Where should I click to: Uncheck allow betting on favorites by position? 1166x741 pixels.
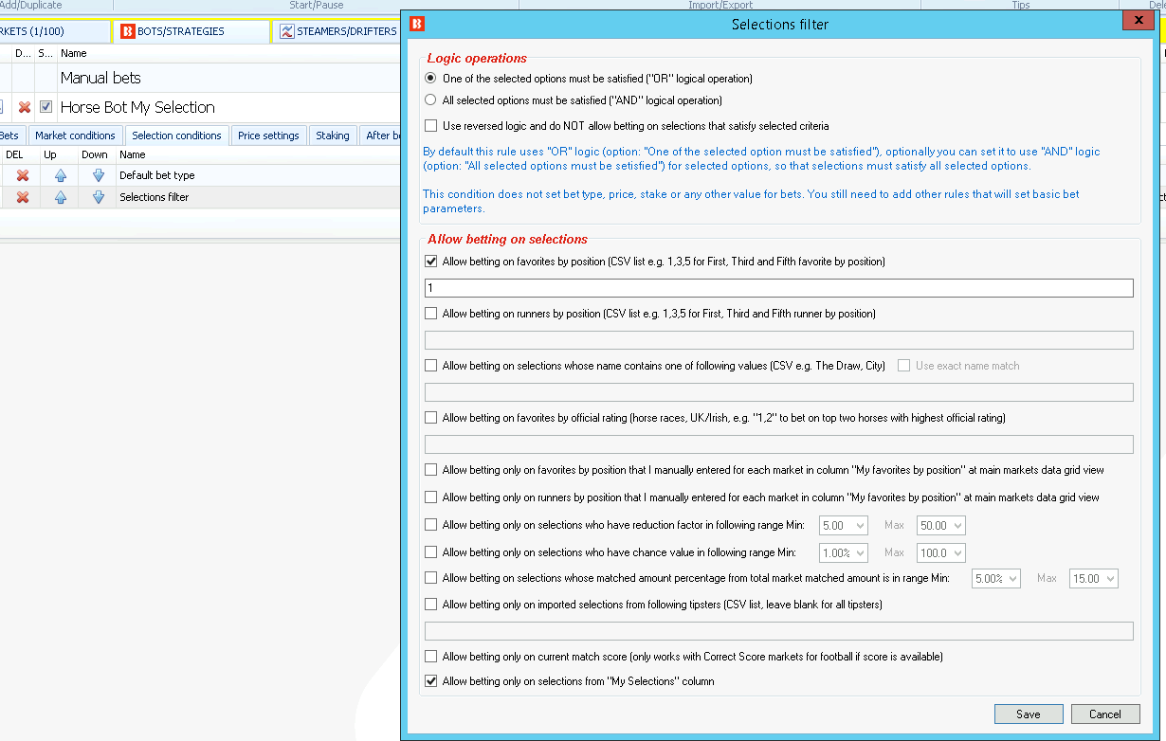(431, 261)
